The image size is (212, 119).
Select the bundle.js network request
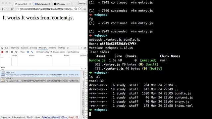tap(40, 80)
